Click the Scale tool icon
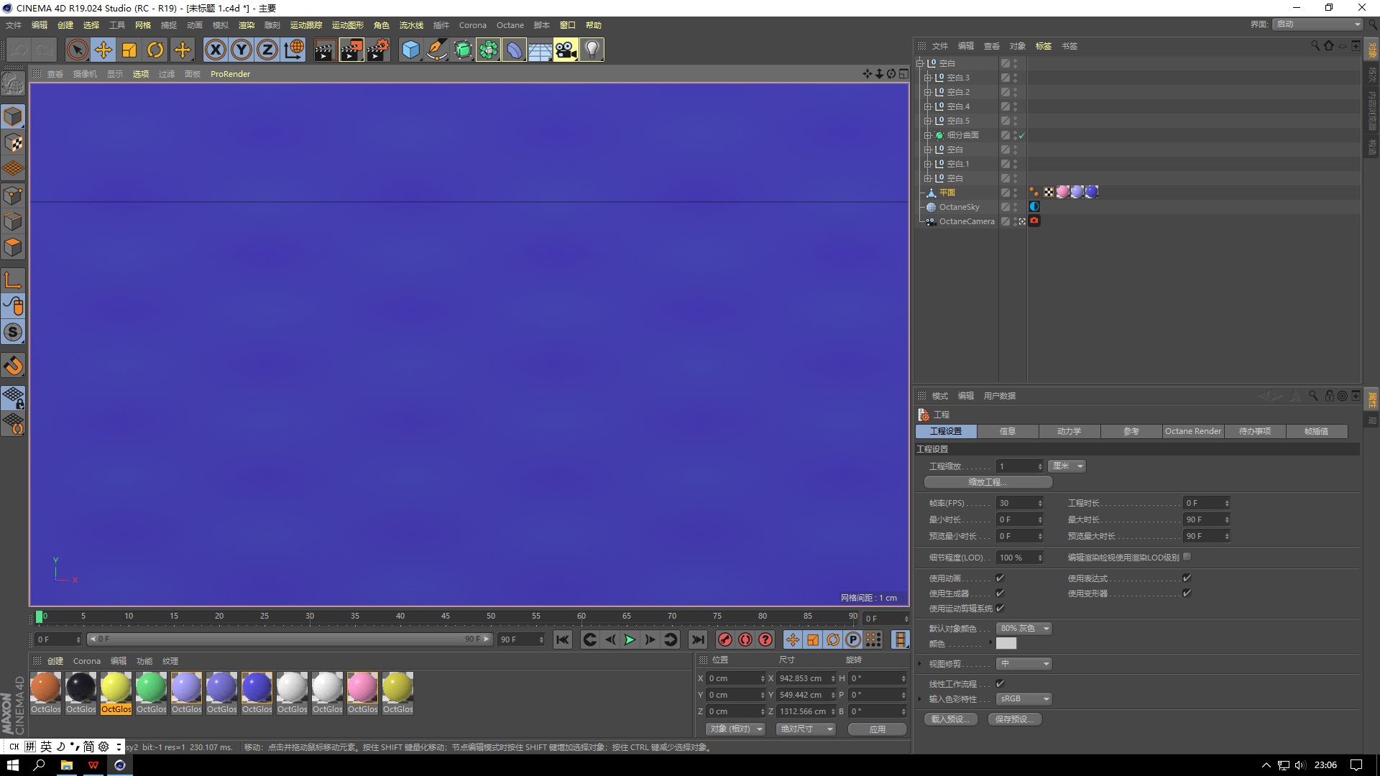Viewport: 1380px width, 776px height. tap(129, 50)
